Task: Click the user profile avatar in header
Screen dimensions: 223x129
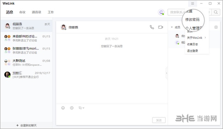Action: (161, 12)
